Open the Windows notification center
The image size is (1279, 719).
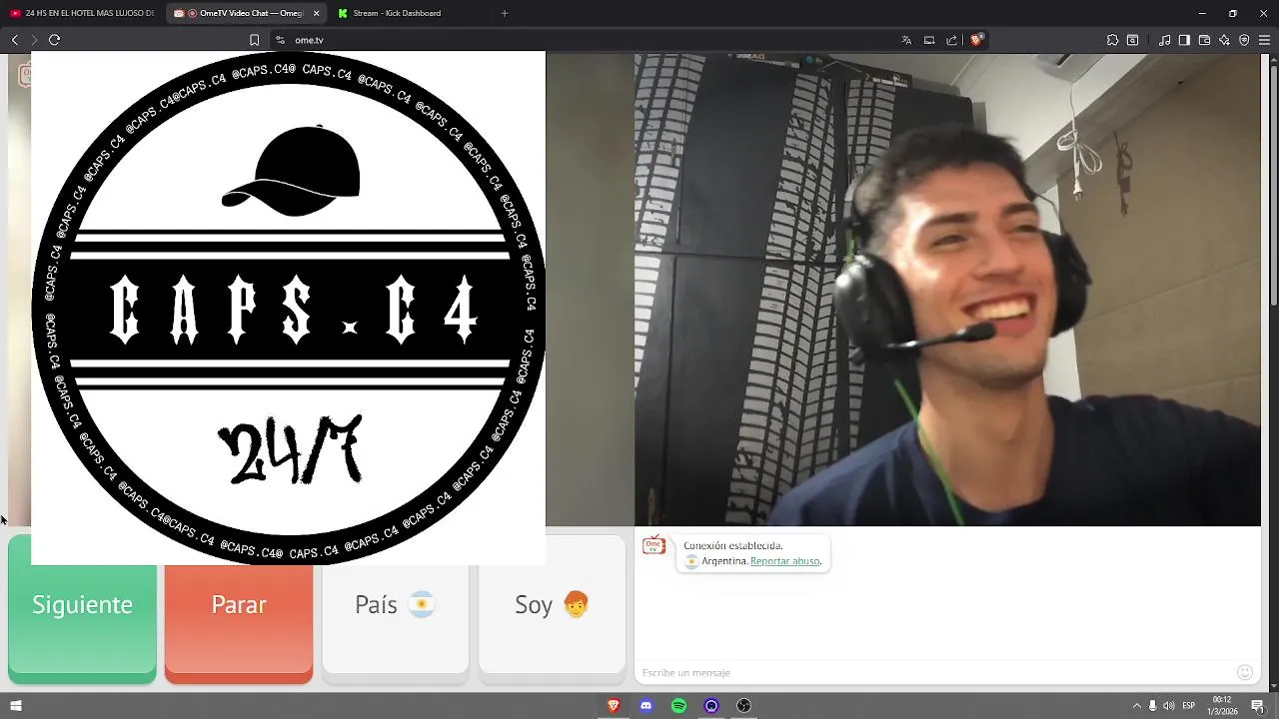pyautogui.click(x=1257, y=706)
